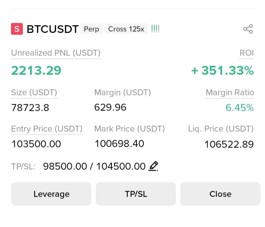Tap the Cross 125x margin mode tag

pos(126,29)
